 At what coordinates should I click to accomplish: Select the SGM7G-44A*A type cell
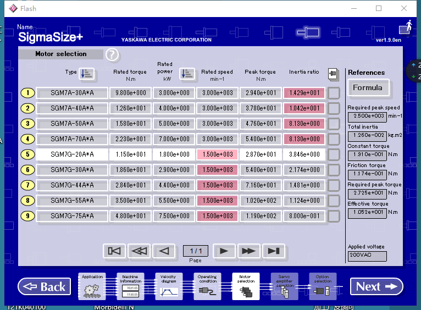tap(72, 185)
